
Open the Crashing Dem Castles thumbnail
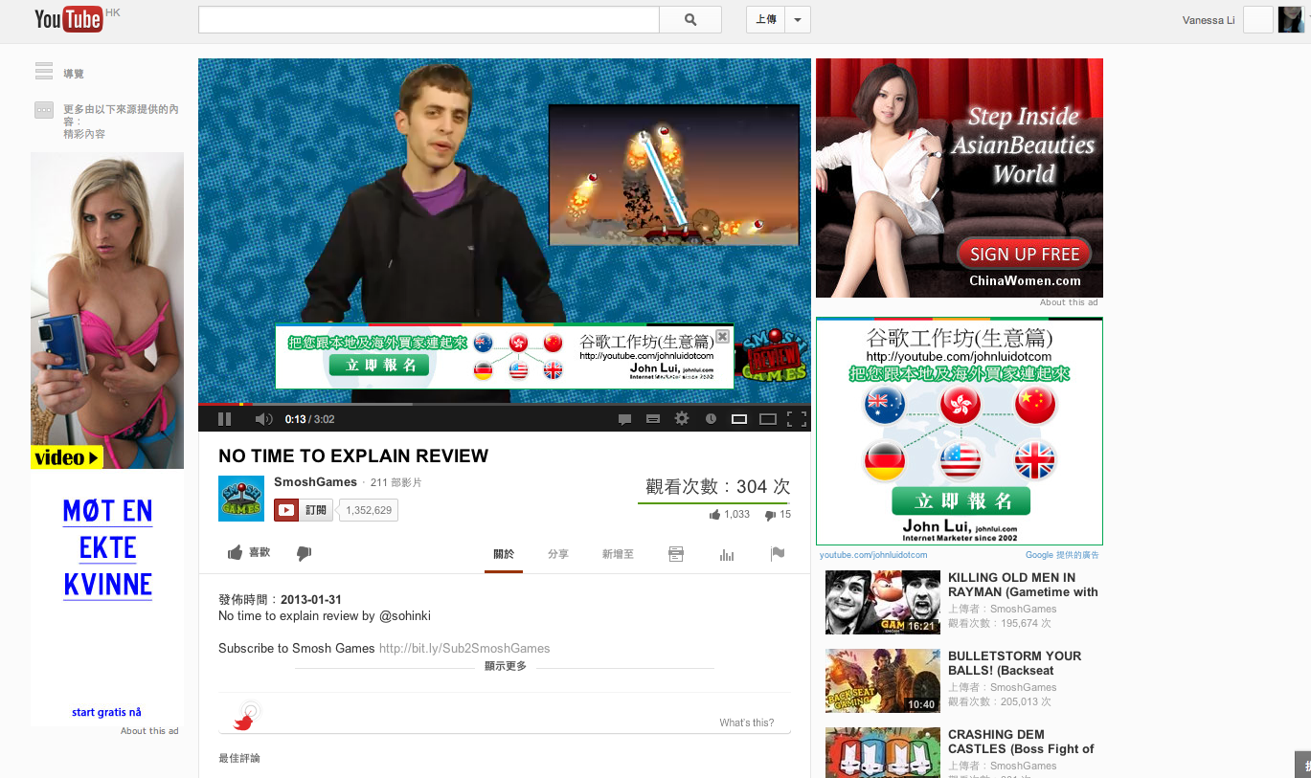tap(883, 752)
